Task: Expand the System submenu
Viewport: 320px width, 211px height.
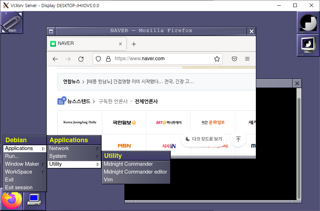Action: (x=74, y=156)
